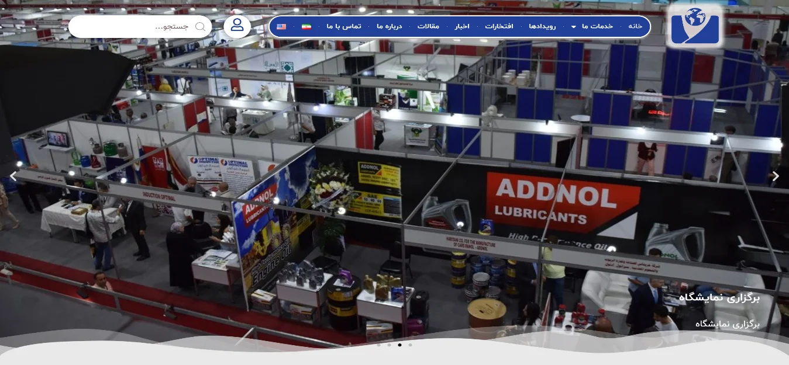Open the تماس با ما contact page

point(344,27)
